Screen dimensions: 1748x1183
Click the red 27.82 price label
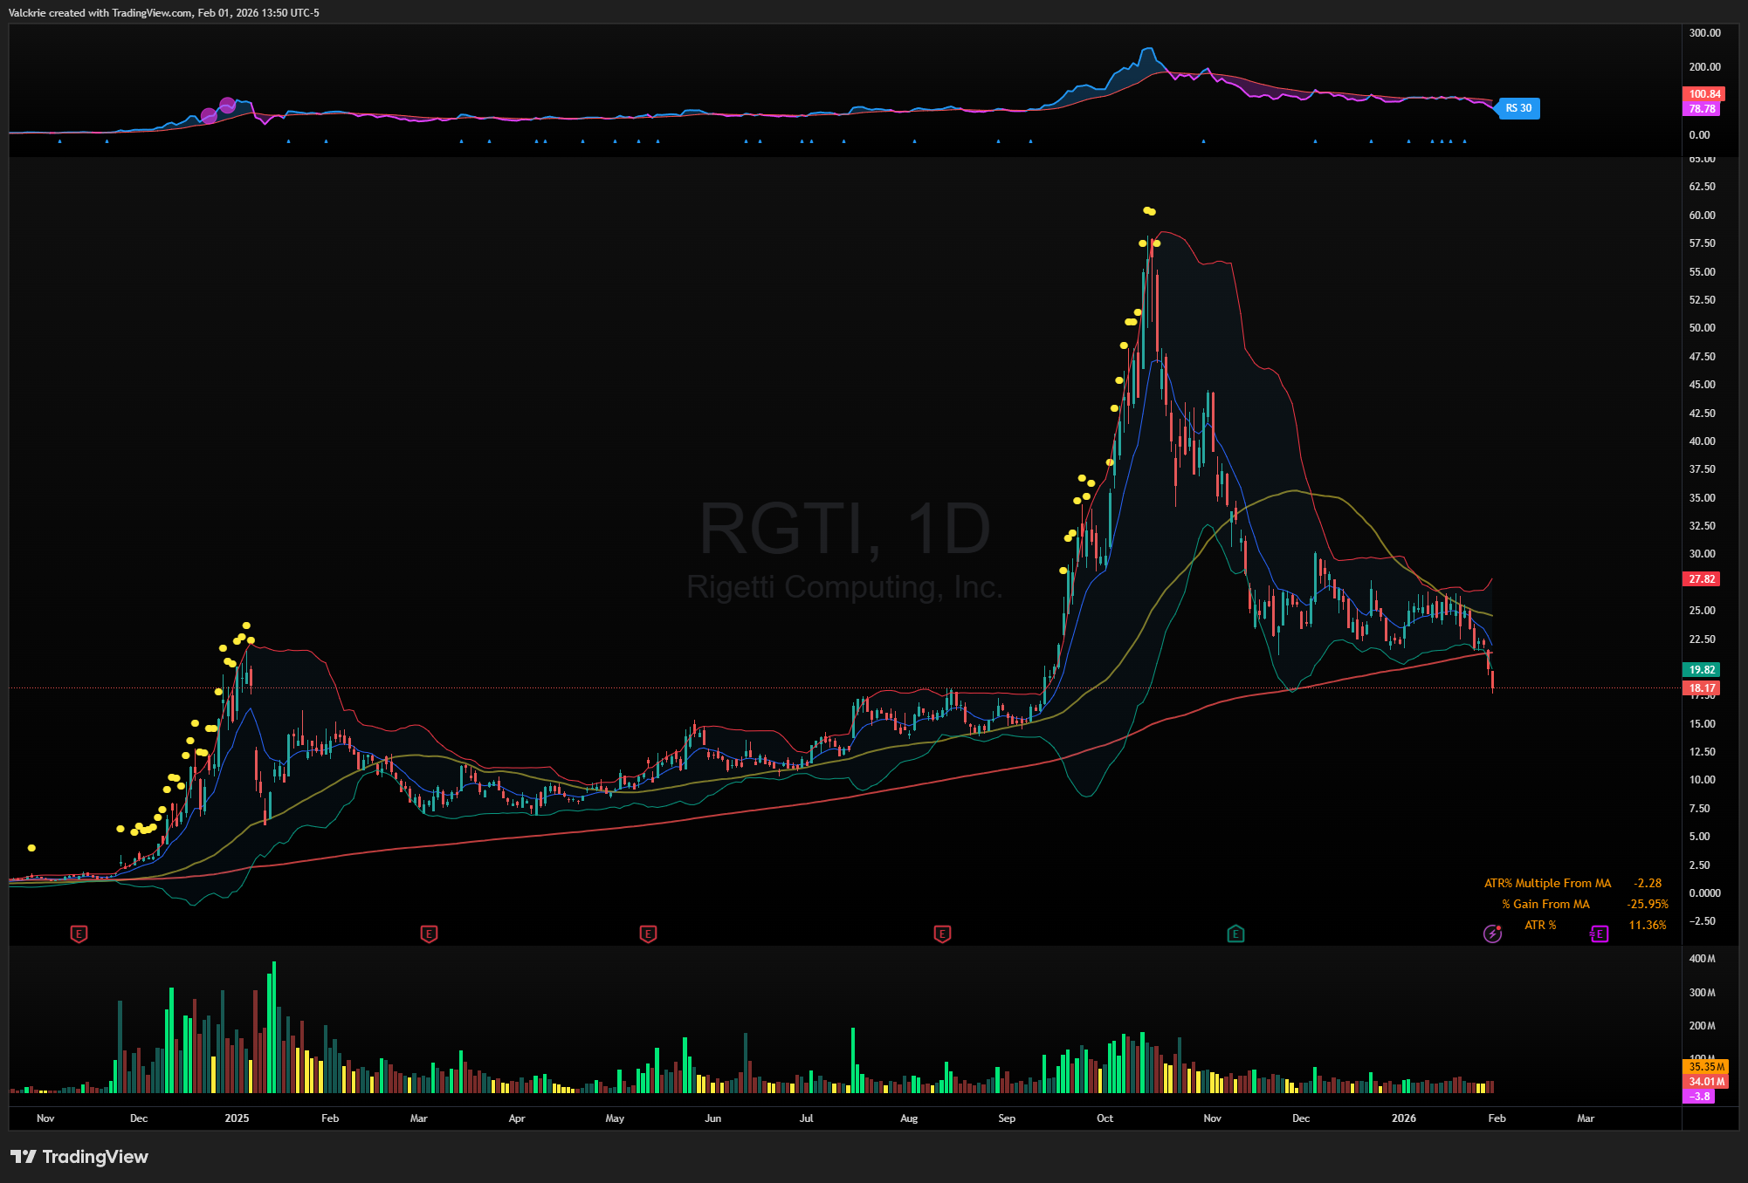(x=1702, y=579)
